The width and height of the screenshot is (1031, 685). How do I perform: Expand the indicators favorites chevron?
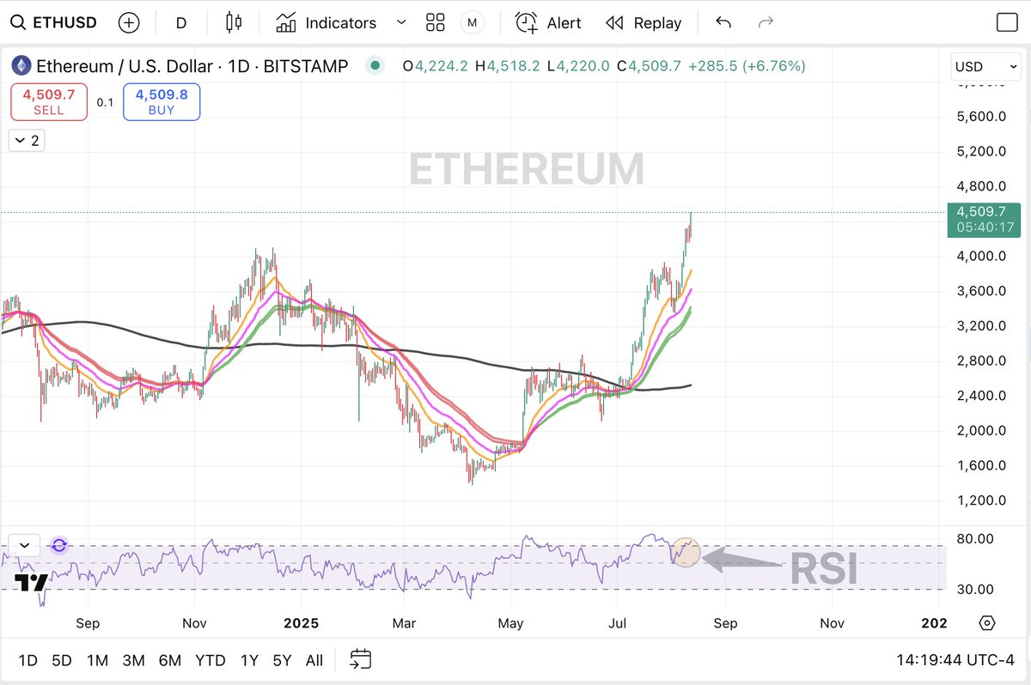click(400, 22)
